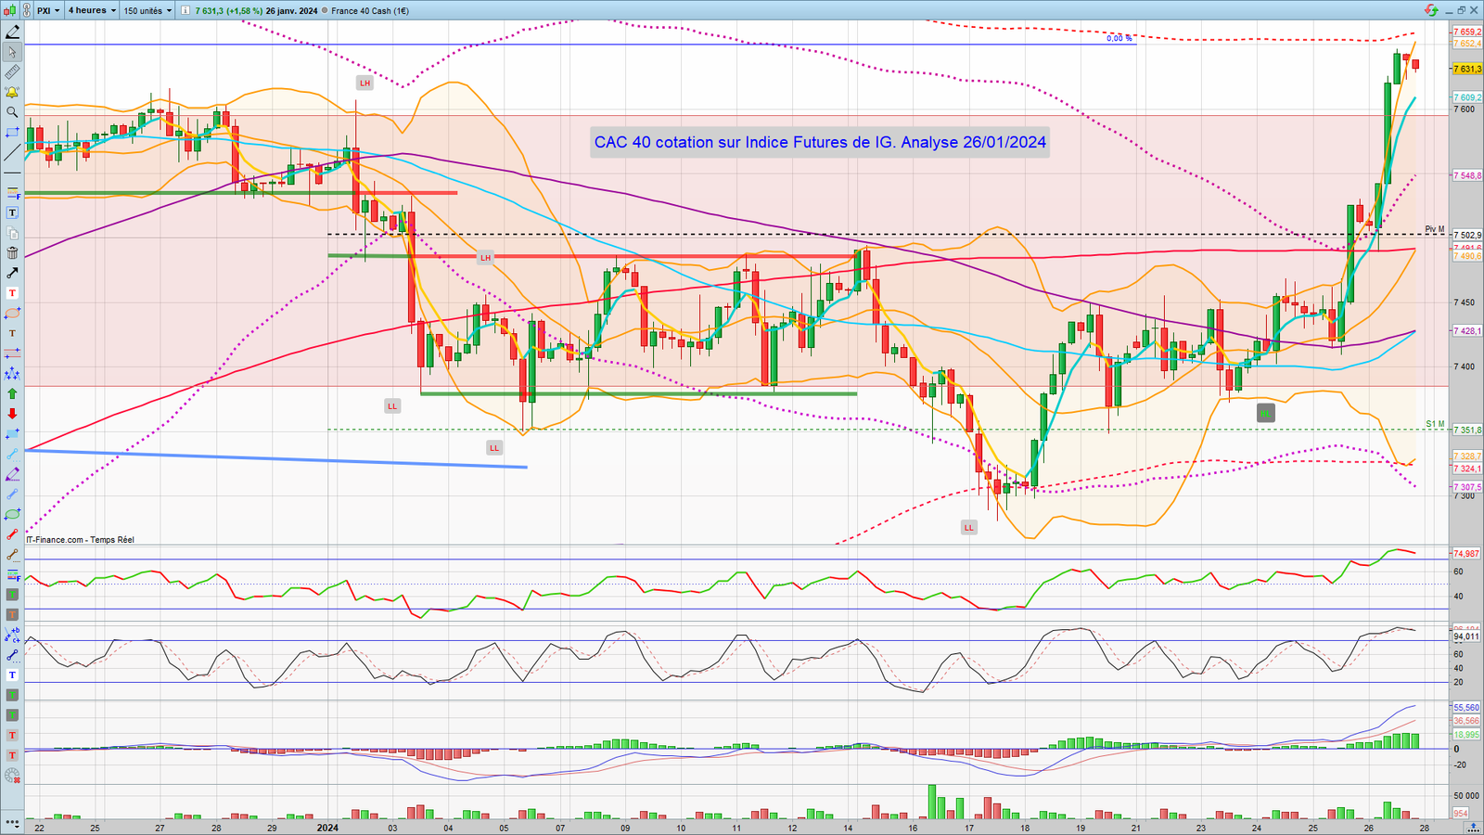Insert a green up arrow marker

[x=12, y=394]
